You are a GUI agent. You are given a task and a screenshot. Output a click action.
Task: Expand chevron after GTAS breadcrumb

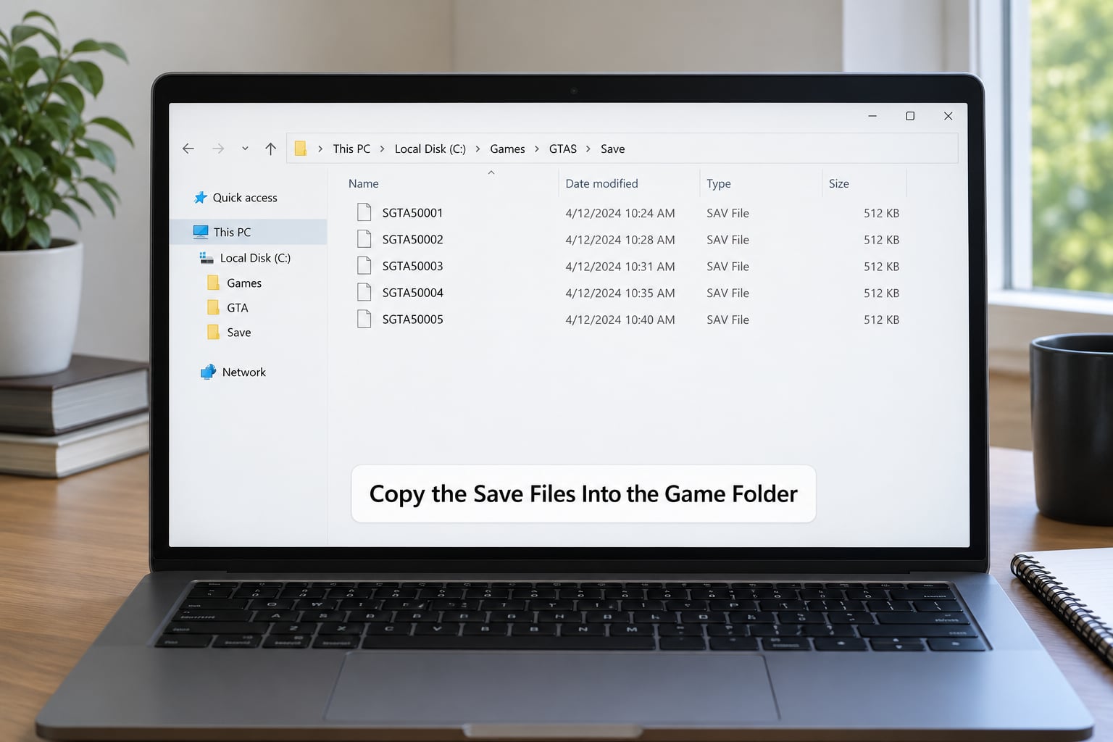pyautogui.click(x=588, y=149)
